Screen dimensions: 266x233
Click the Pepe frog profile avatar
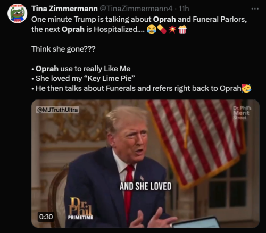tap(17, 13)
